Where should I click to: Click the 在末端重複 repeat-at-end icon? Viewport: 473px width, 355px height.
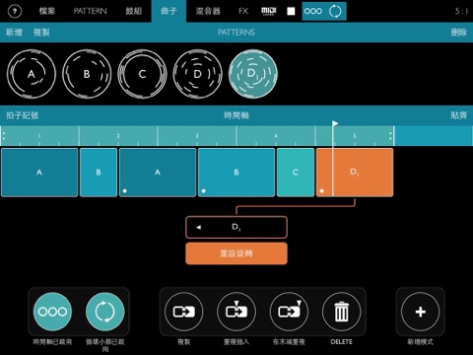(x=289, y=312)
